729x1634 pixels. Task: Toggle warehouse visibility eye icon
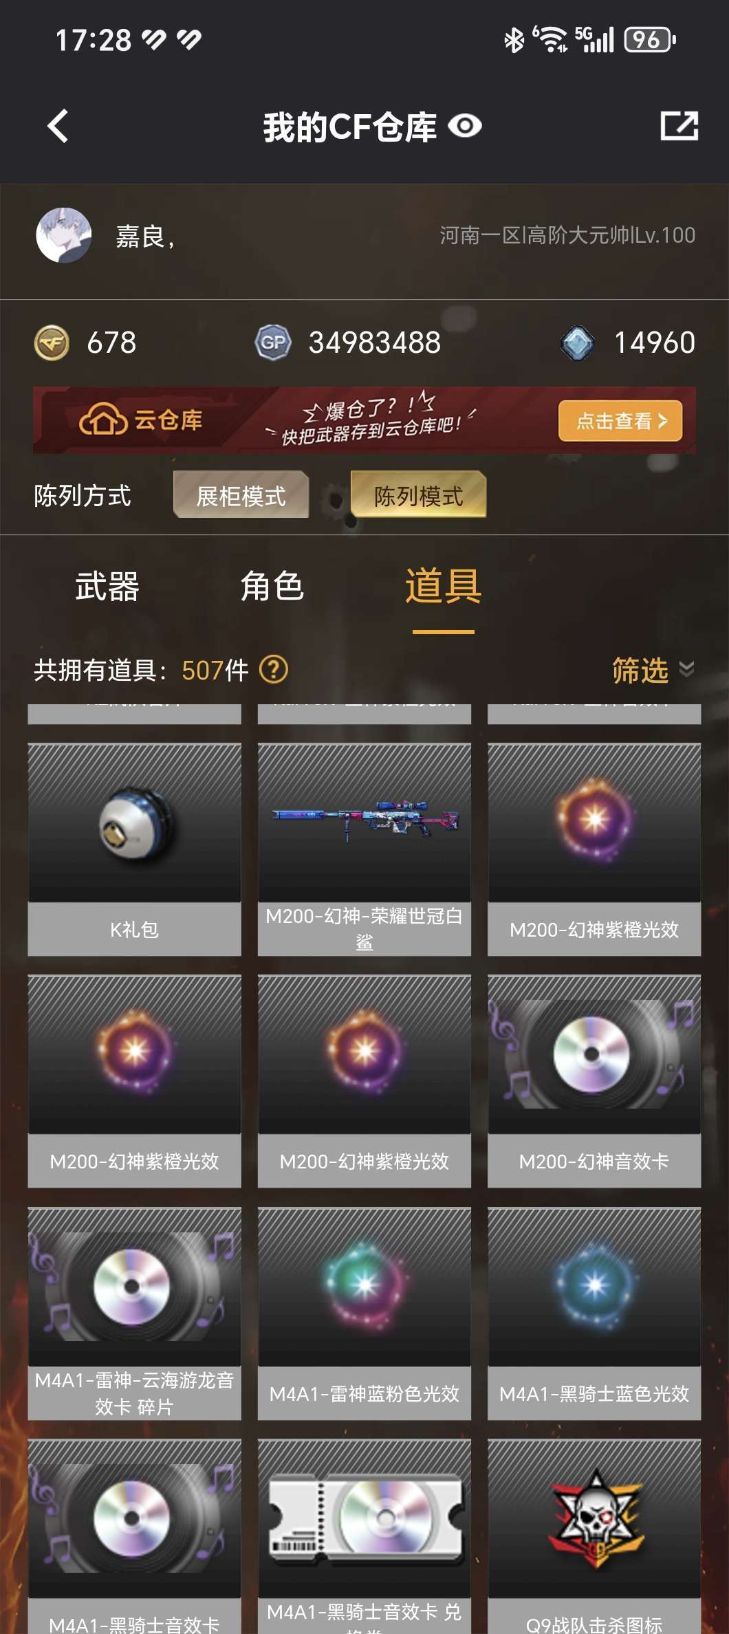pos(465,127)
